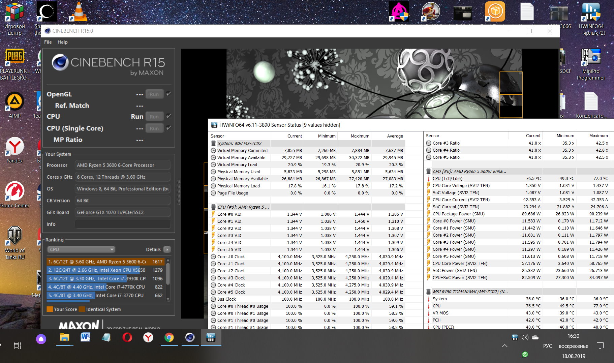Open the Action Center notifications icon
The width and height of the screenshot is (614, 363).
coord(600,346)
